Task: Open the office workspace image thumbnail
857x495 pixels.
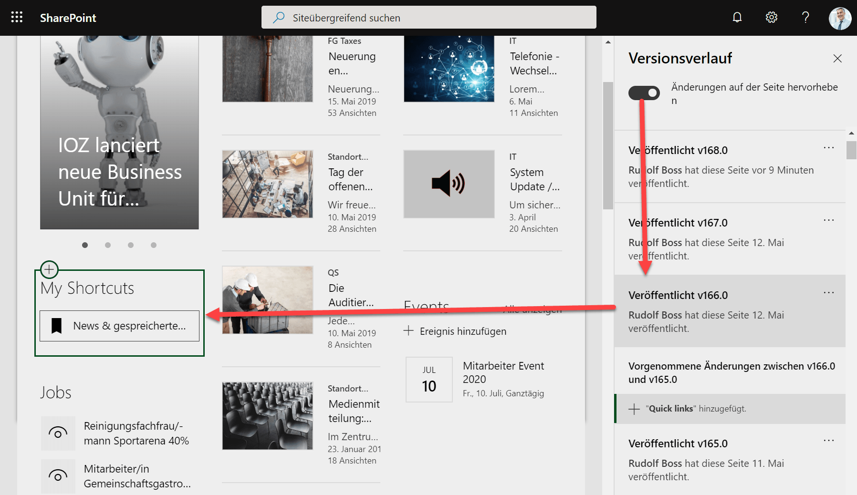Action: click(x=267, y=184)
